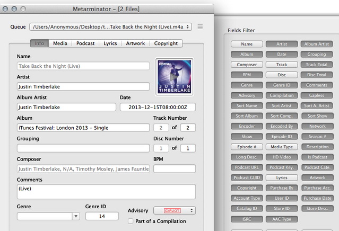The height and width of the screenshot is (231, 339).
Task: Switch to the Media tab
Action: coord(60,43)
